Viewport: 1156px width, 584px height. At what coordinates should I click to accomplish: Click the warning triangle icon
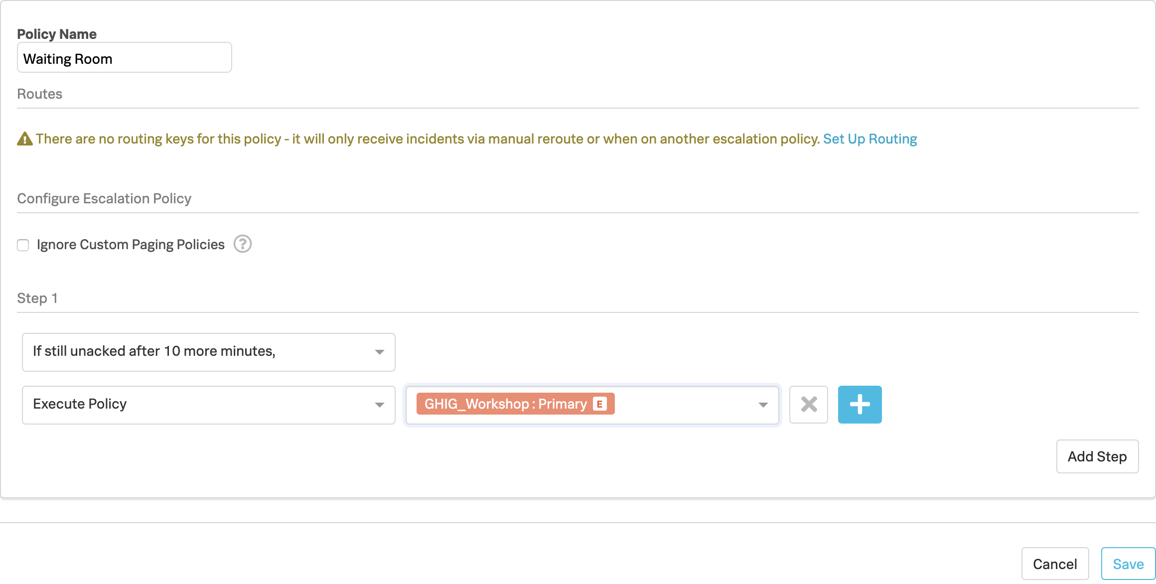coord(25,139)
